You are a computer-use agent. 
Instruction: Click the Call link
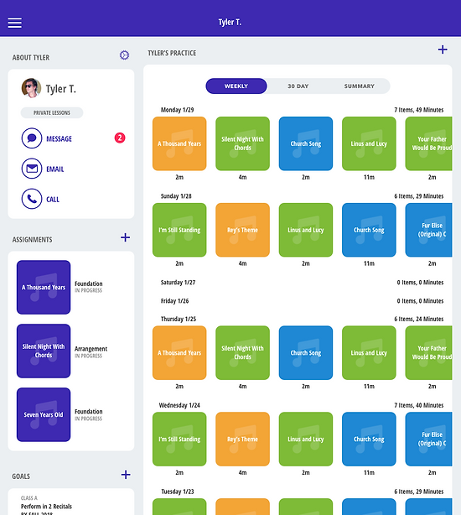coord(53,200)
